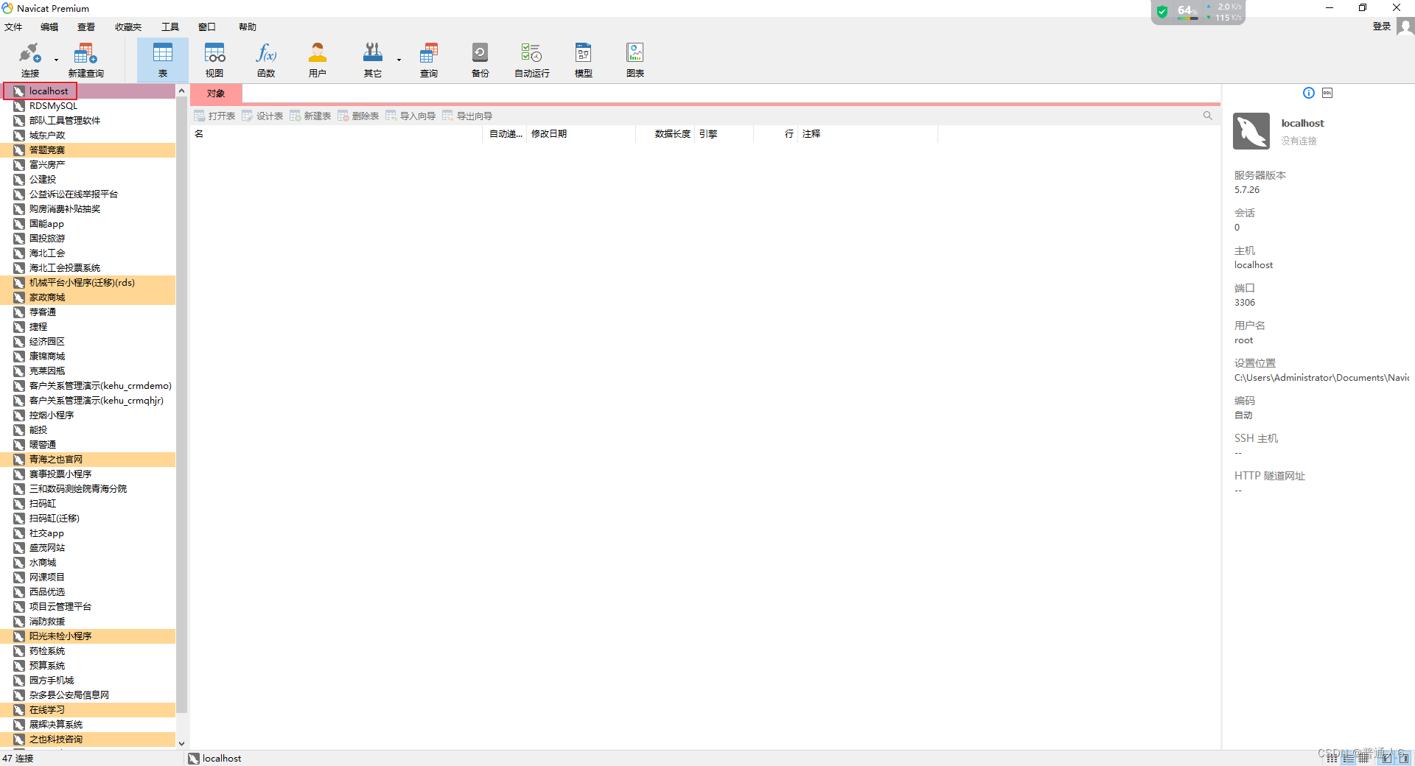
Task: Toggle the left navigation pane visibility icon
Action: pyautogui.click(x=1387, y=758)
